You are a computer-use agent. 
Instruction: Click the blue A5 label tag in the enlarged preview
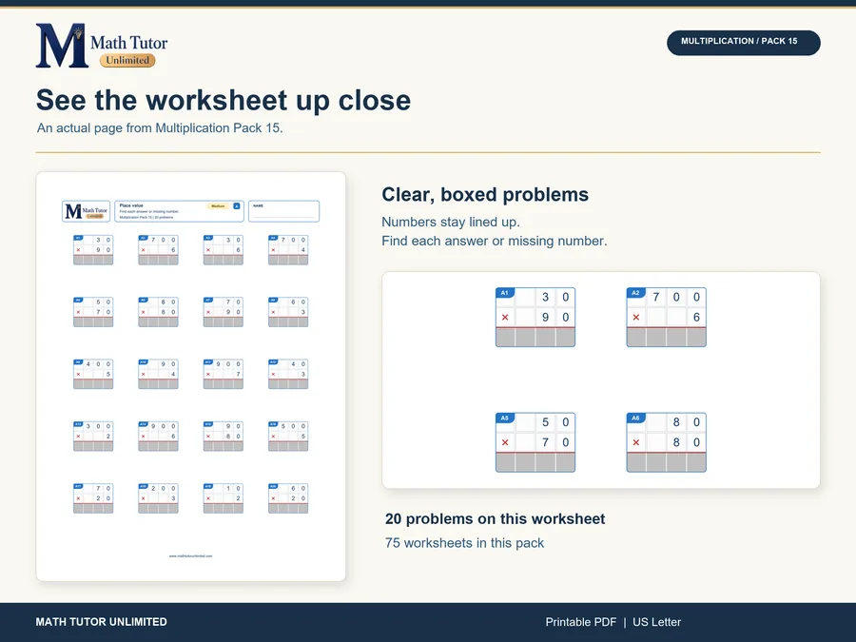click(x=504, y=418)
